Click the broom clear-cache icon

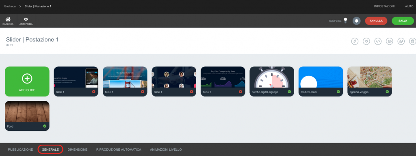tap(366, 41)
